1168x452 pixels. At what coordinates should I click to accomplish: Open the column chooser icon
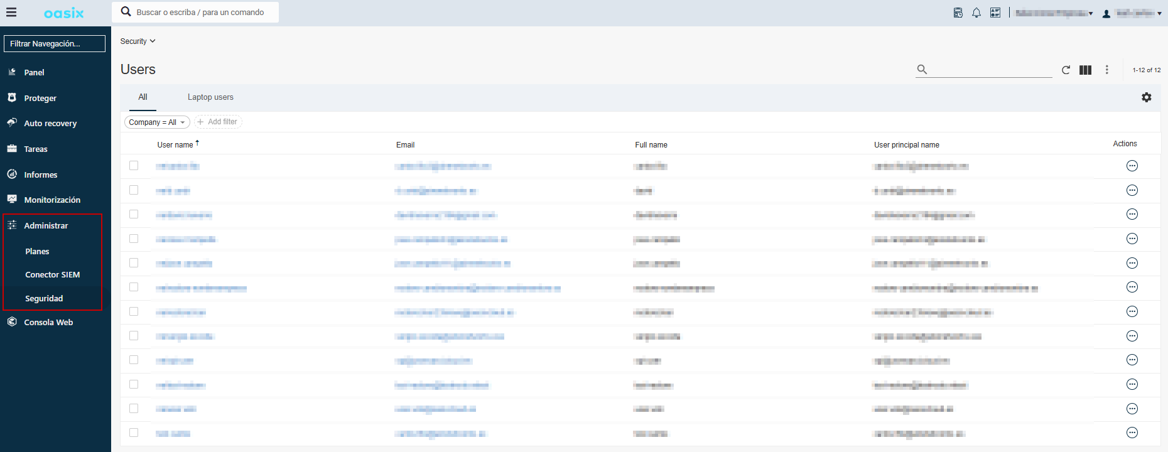pyautogui.click(x=1085, y=70)
